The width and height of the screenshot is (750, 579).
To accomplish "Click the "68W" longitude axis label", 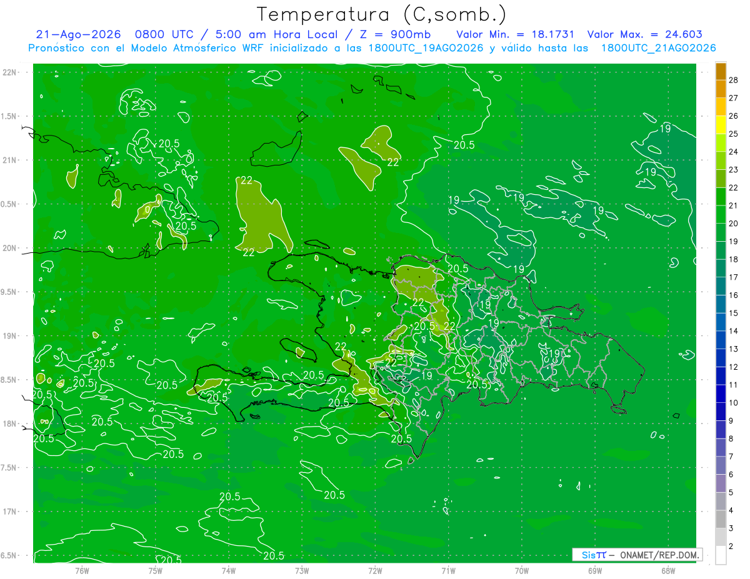I will (668, 570).
